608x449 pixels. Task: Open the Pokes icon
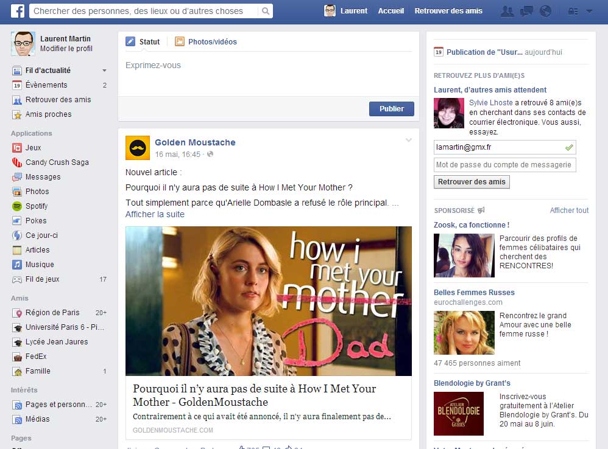[x=17, y=221]
